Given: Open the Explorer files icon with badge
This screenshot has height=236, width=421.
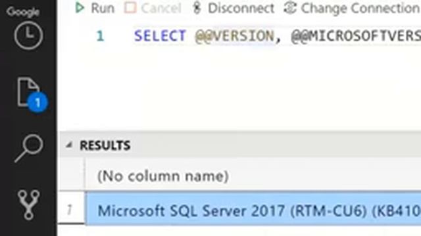Looking at the screenshot, I should click(x=32, y=94).
